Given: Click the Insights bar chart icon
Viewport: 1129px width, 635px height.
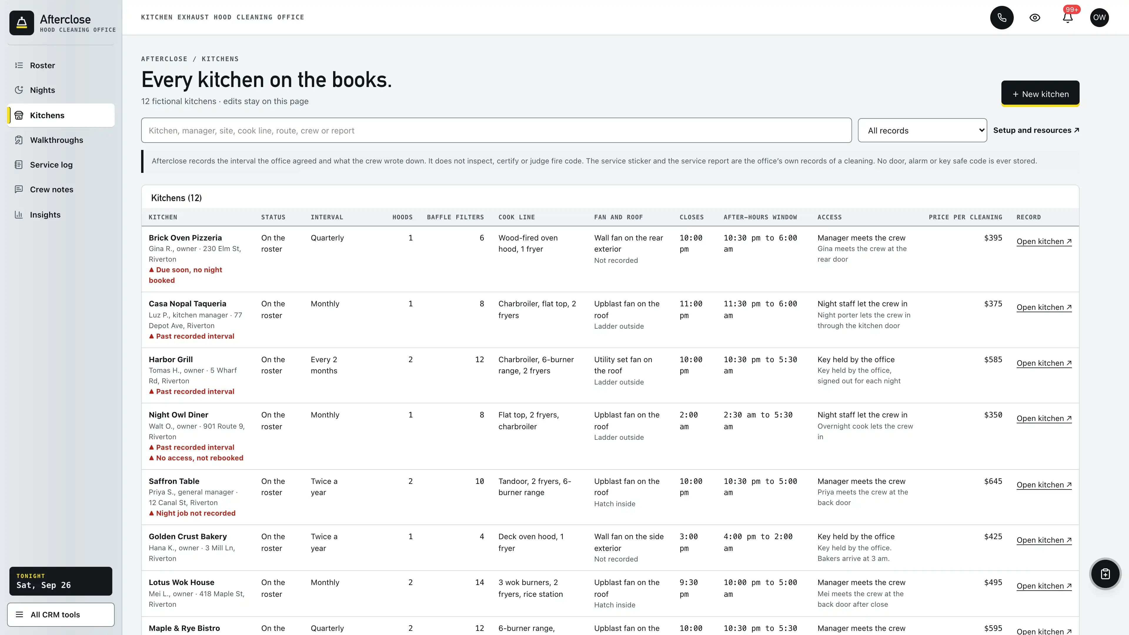Looking at the screenshot, I should [19, 215].
